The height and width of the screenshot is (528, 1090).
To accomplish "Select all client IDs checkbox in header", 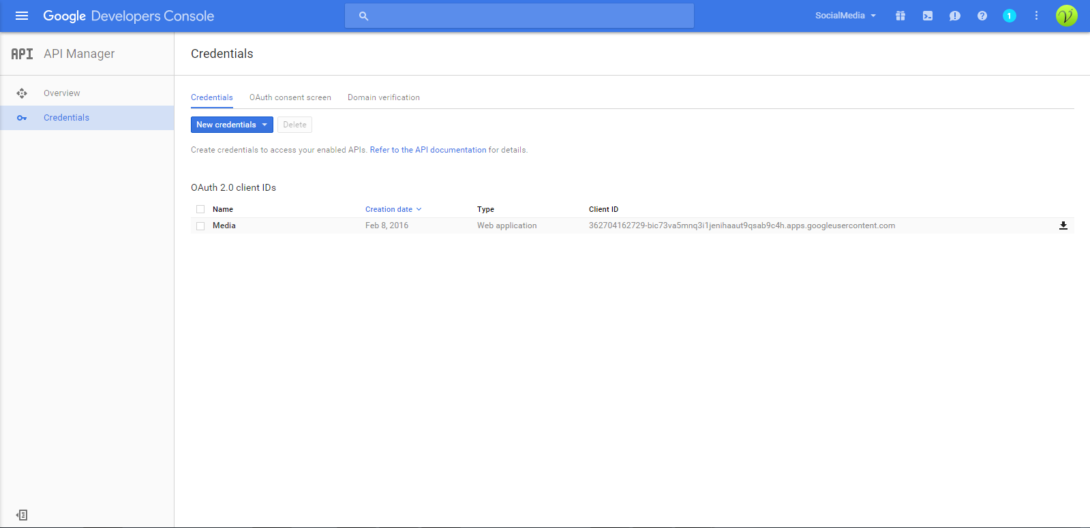I will coord(200,209).
